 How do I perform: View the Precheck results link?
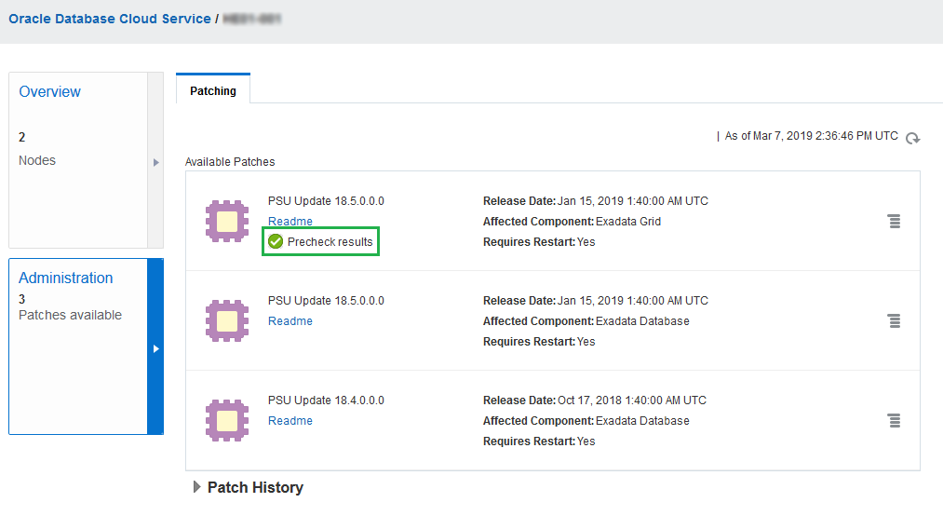(x=330, y=242)
